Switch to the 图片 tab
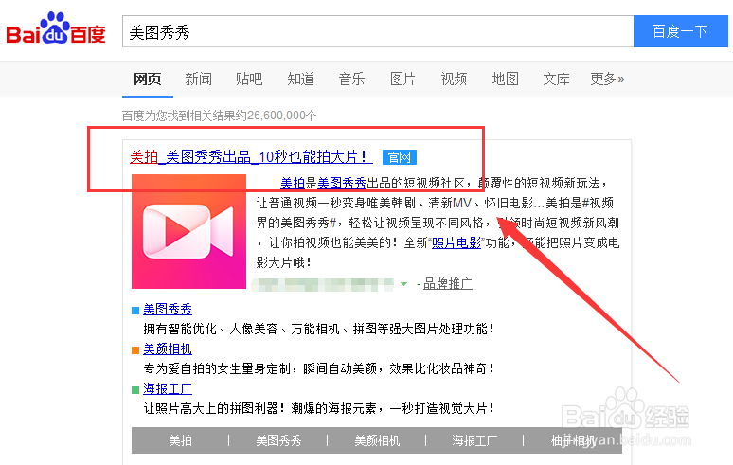The width and height of the screenshot is (733, 465). pos(402,79)
